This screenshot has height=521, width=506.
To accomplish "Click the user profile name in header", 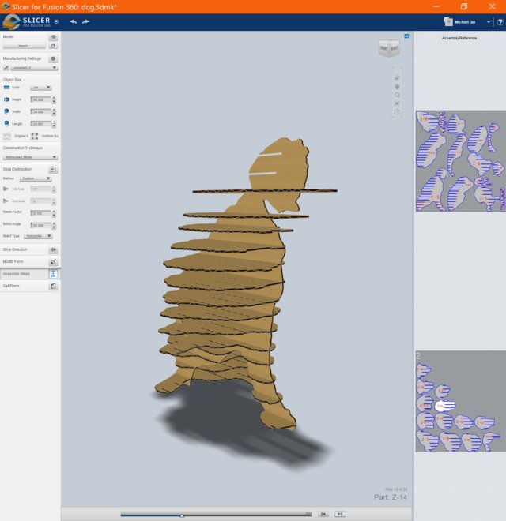I will (465, 22).
